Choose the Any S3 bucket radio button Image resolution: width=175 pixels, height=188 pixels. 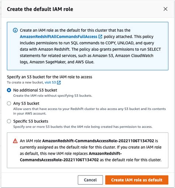tap(9, 103)
